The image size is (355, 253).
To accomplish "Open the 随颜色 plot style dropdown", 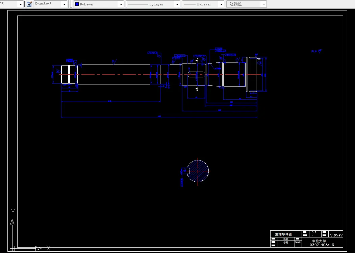I will click(264, 4).
